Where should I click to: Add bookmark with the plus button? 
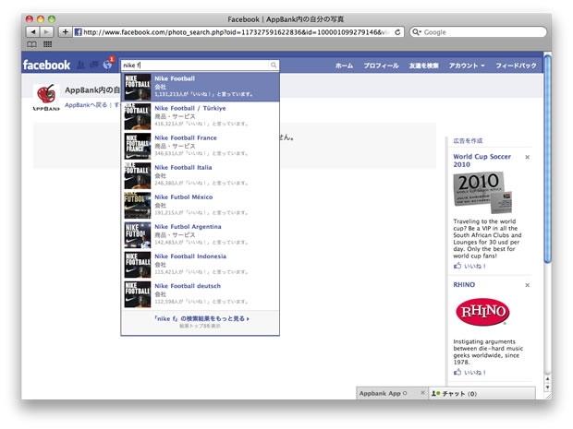[x=65, y=32]
